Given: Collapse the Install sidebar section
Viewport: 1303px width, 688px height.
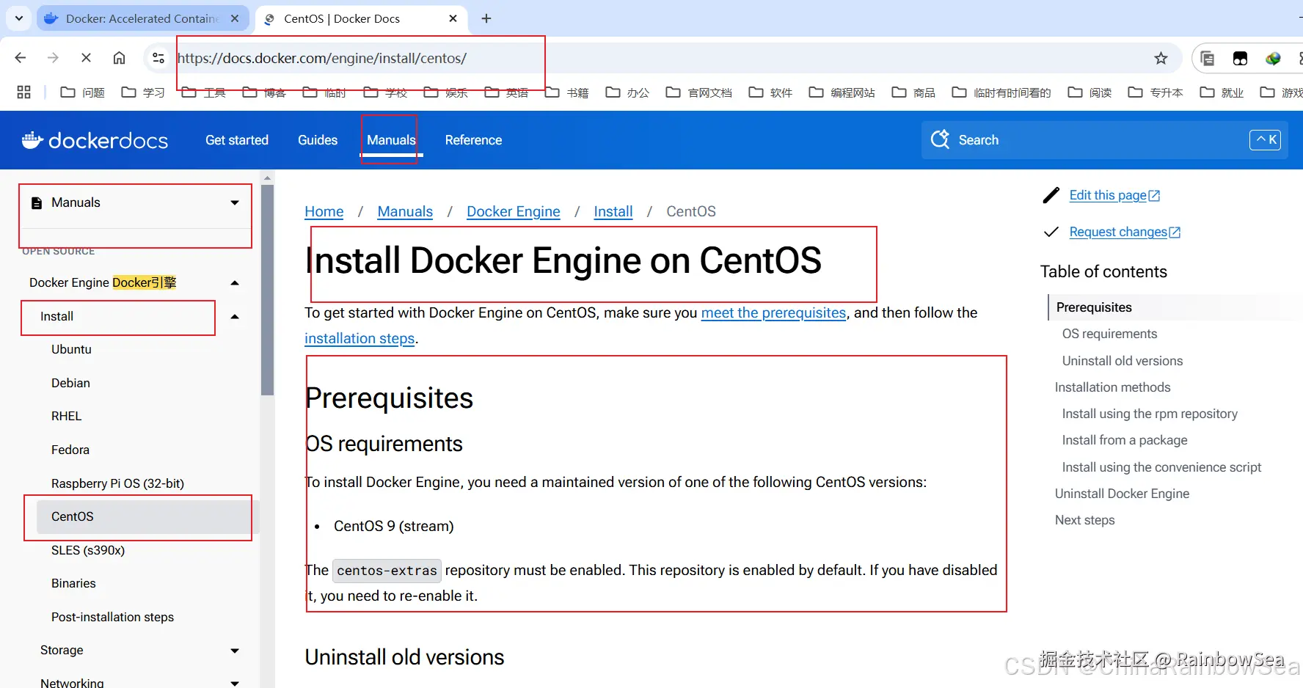Looking at the screenshot, I should [235, 317].
